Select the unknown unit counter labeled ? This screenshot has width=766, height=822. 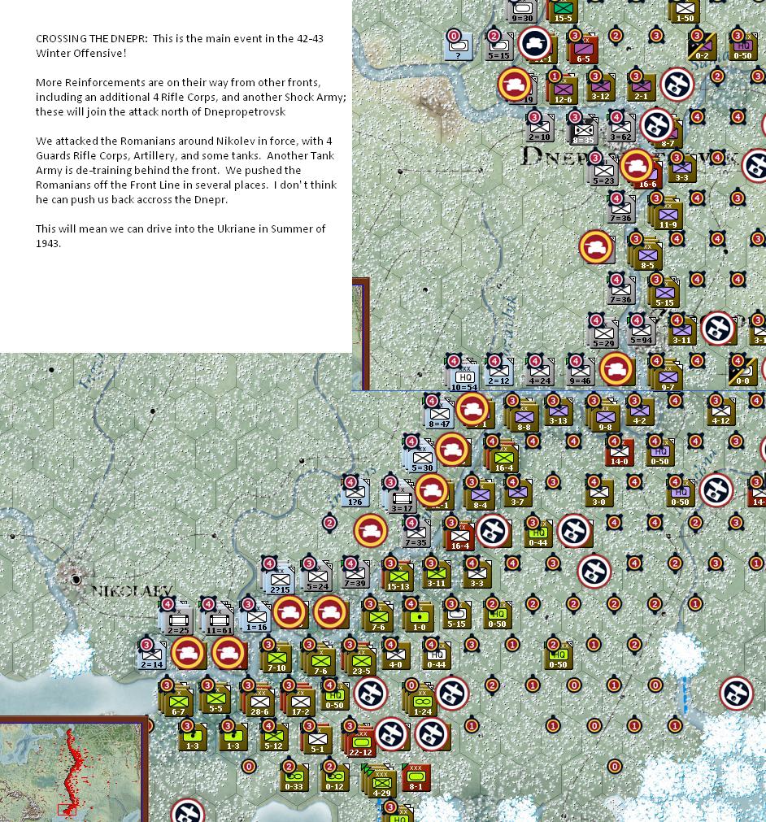459,46
